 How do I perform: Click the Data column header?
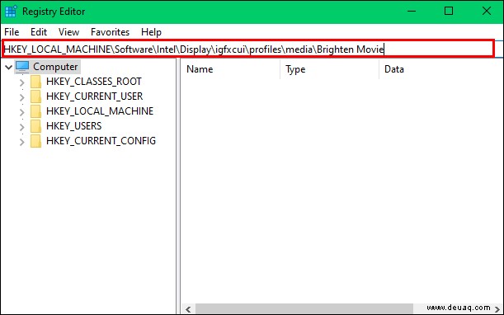click(x=441, y=69)
